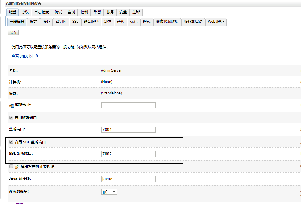Toggle the 启用监听端口 checkbox
Screen dimensions: 301x204
coord(11,118)
